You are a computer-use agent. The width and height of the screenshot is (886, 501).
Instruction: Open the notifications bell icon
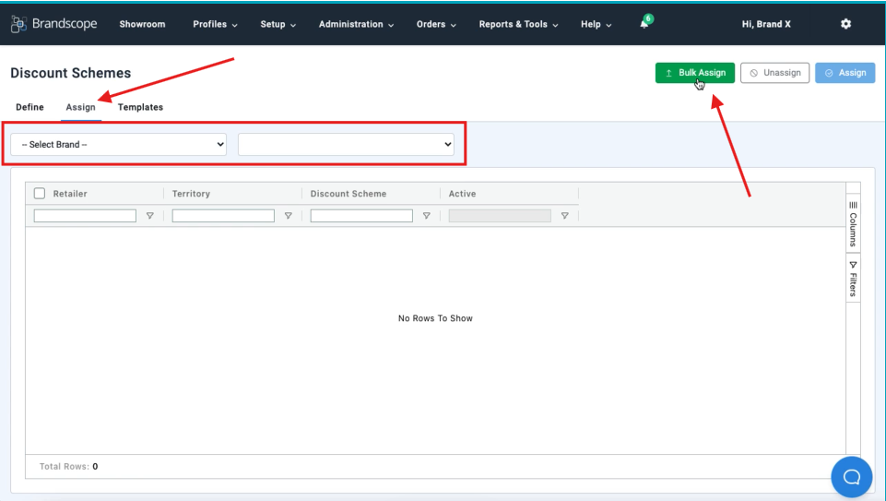644,24
